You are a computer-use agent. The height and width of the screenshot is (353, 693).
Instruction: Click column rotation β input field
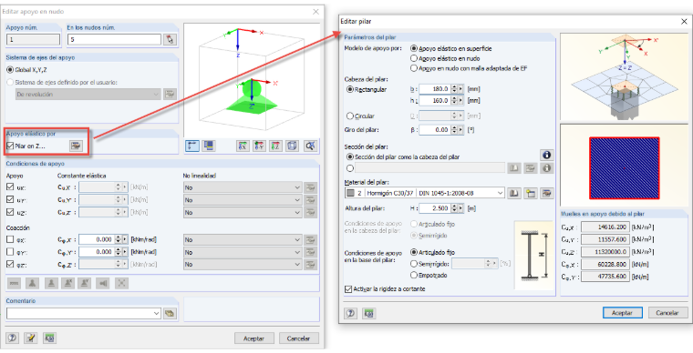point(434,130)
